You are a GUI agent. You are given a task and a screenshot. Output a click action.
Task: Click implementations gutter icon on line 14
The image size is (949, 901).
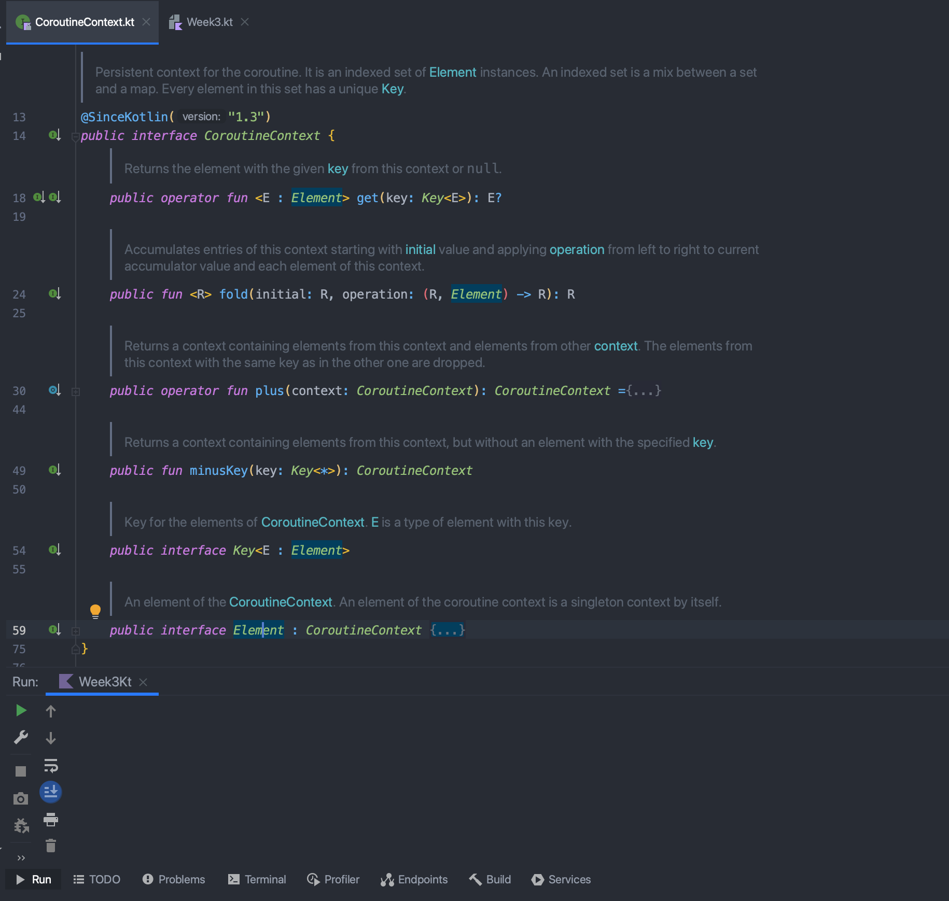click(55, 135)
